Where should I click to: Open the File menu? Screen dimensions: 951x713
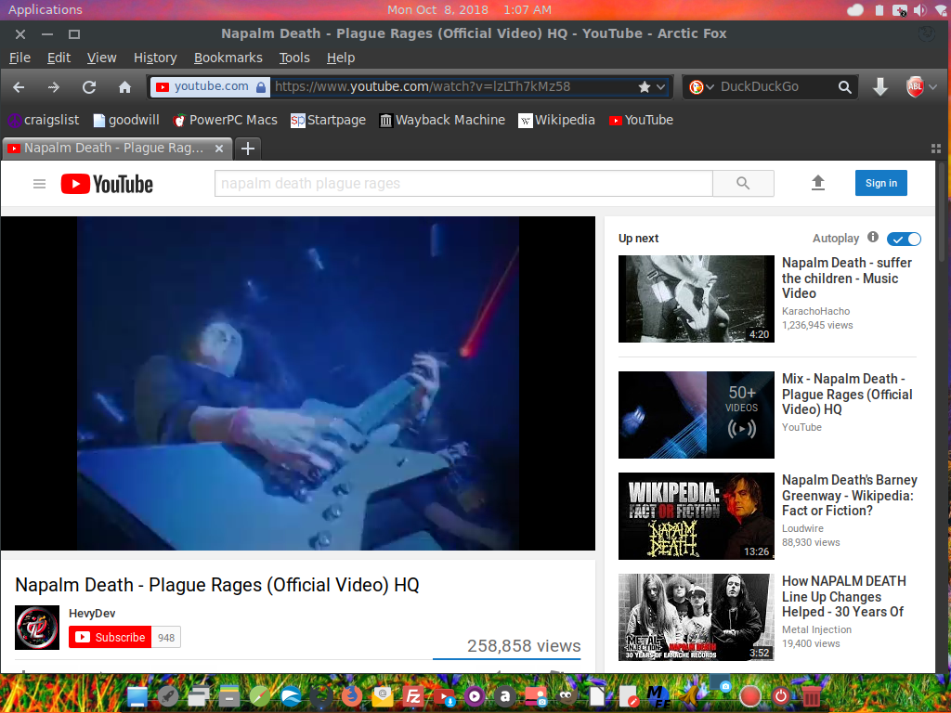tap(20, 58)
